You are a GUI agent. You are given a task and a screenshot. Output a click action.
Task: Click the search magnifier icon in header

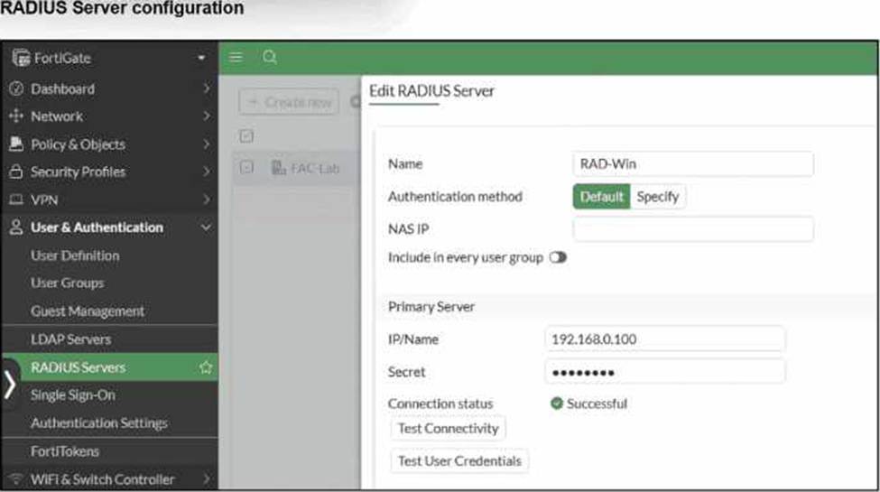269,58
